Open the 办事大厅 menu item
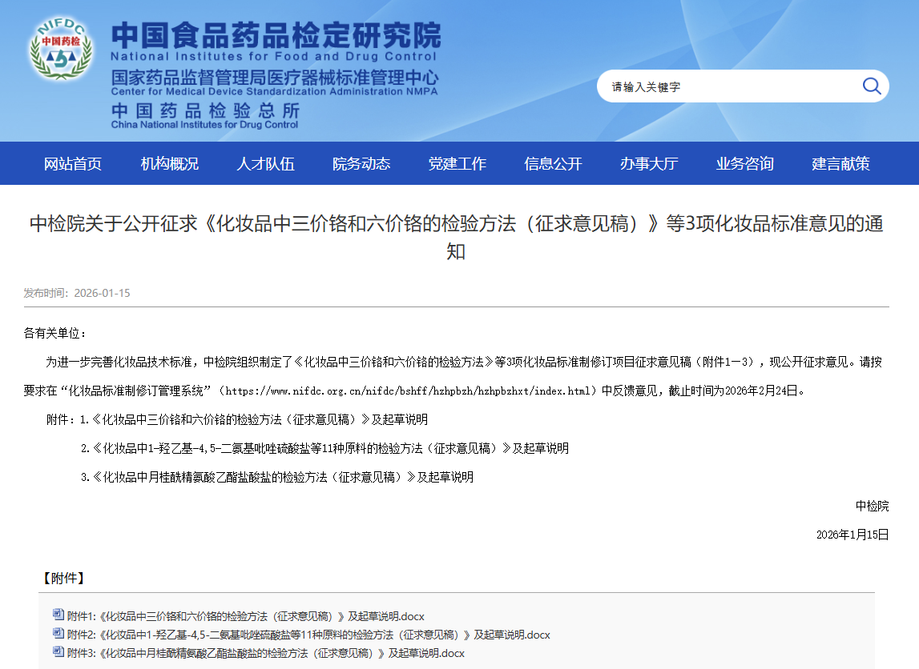The height and width of the screenshot is (669, 919). point(648,164)
